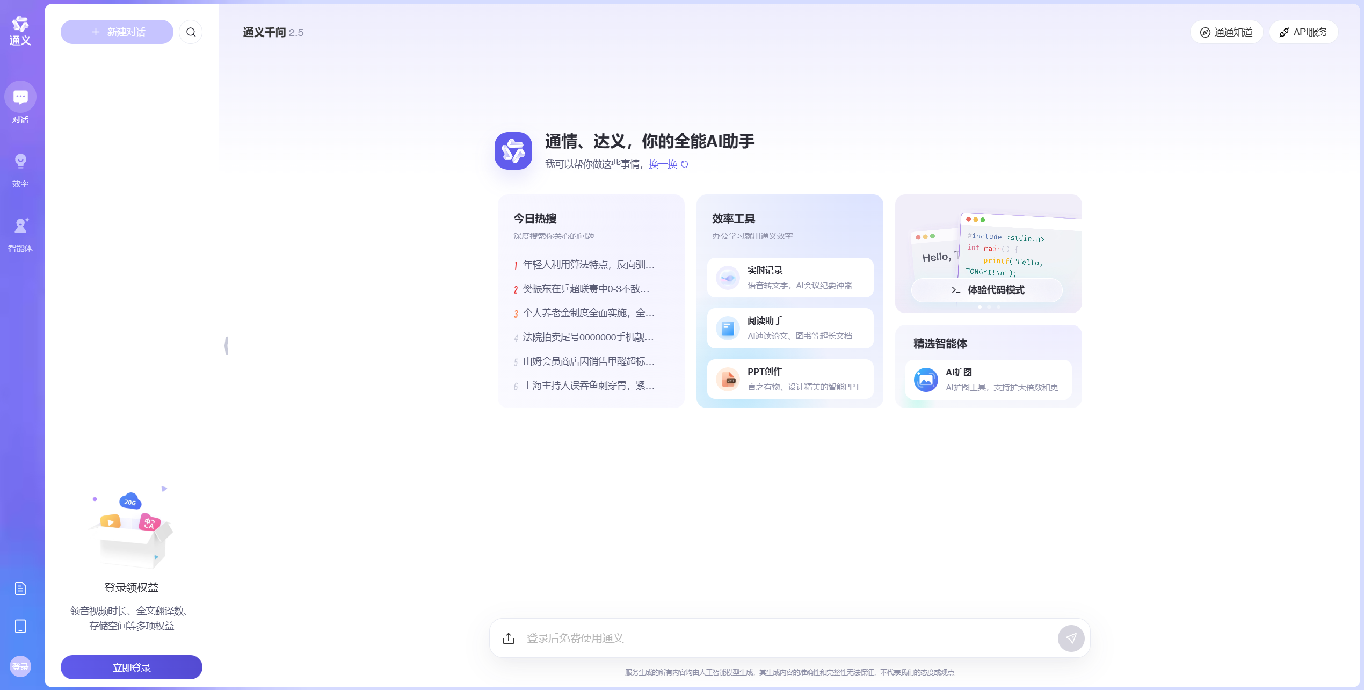
Task: Click the 登录 avatar icon
Action: [20, 666]
